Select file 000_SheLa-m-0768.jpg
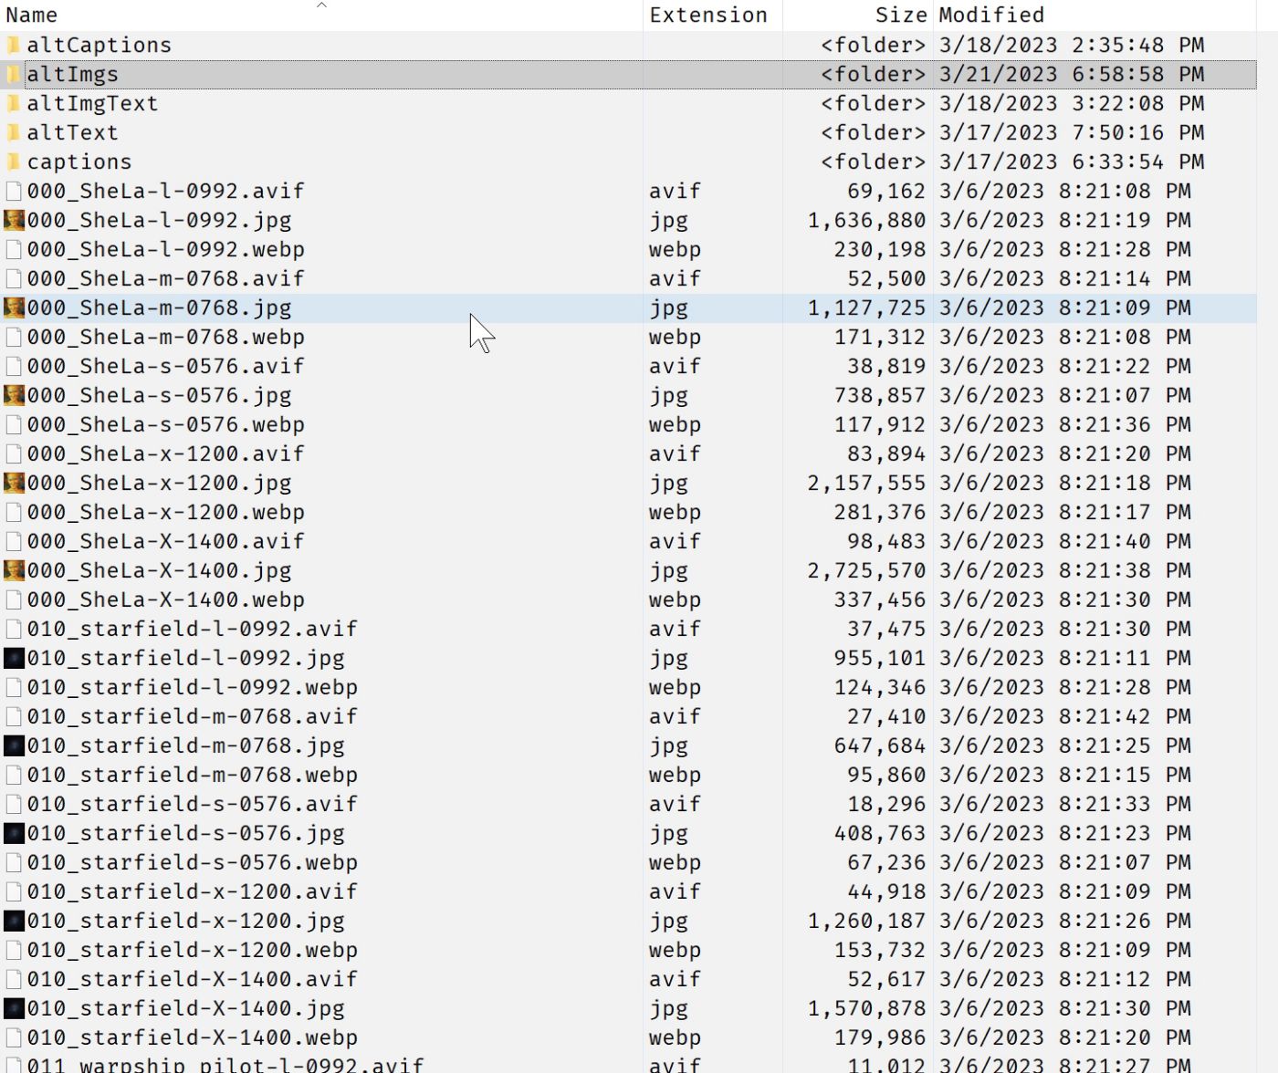Viewport: 1278px width, 1073px height. [159, 307]
